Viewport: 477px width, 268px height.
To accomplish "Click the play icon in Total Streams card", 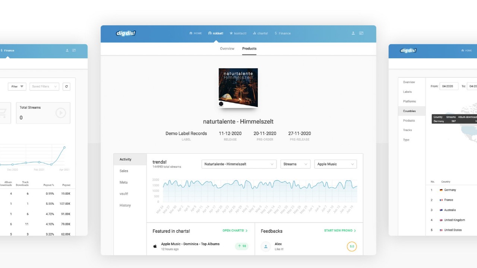I will (61, 113).
